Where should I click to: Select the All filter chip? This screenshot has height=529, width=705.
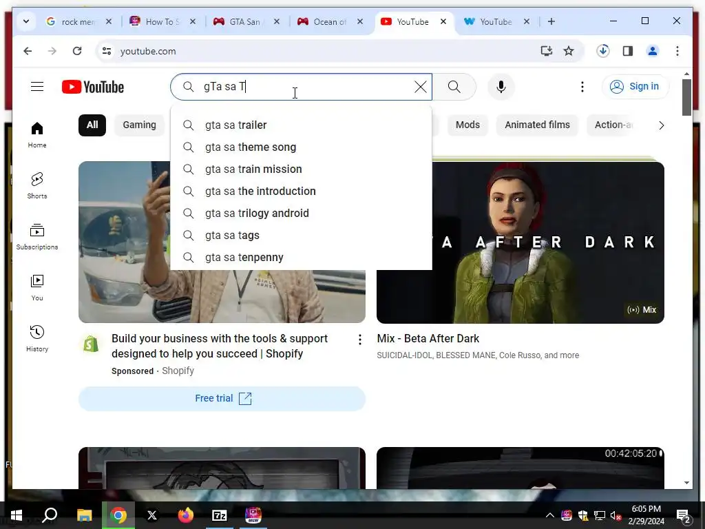tap(92, 125)
